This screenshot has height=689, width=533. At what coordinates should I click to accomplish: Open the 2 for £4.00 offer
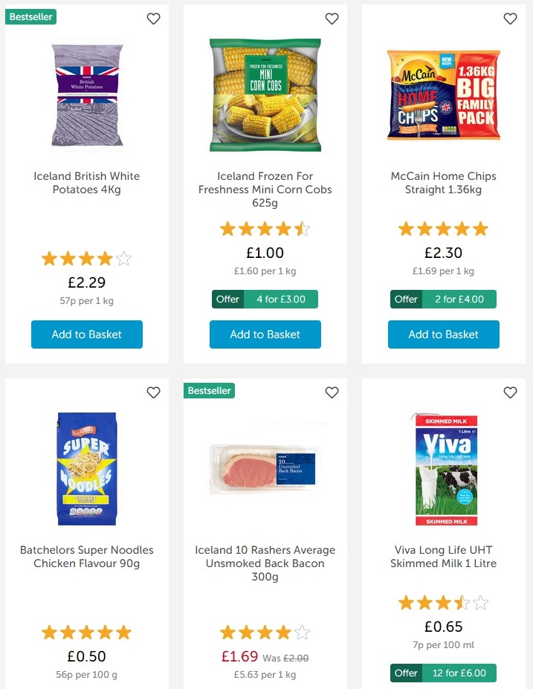[443, 299]
